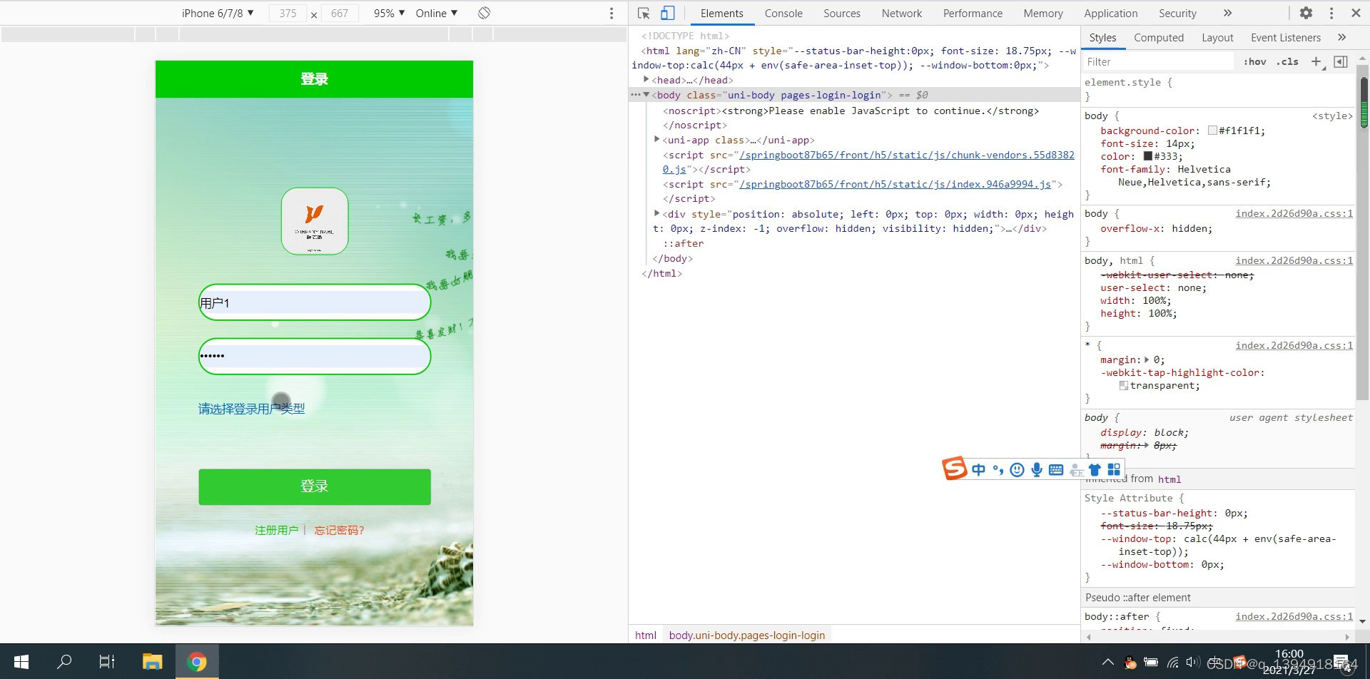Toggle Sogou punctuation mode icon
1370x679 pixels.
(x=998, y=469)
